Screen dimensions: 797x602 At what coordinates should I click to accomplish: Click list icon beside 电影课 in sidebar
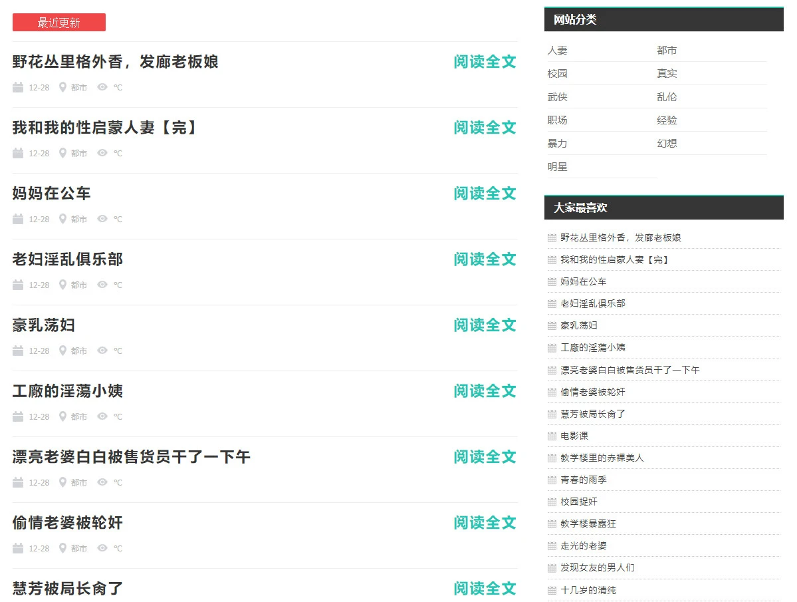(552, 436)
